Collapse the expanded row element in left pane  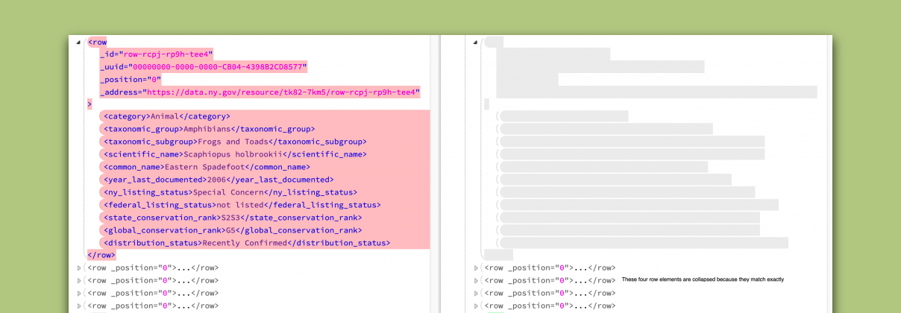(x=78, y=42)
